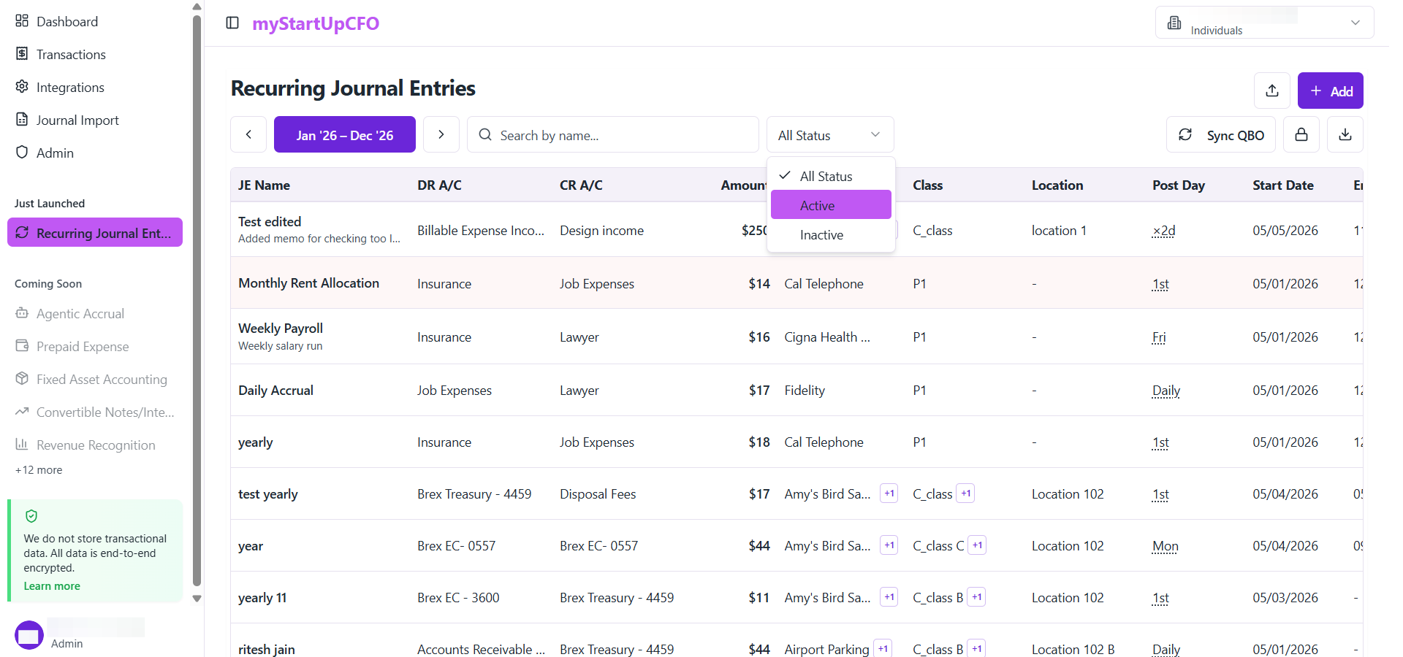Open the Individuals company dropdown
The width and height of the screenshot is (1403, 657).
(1264, 22)
